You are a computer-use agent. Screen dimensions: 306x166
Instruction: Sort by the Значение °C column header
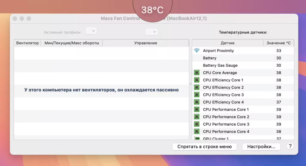279,43
